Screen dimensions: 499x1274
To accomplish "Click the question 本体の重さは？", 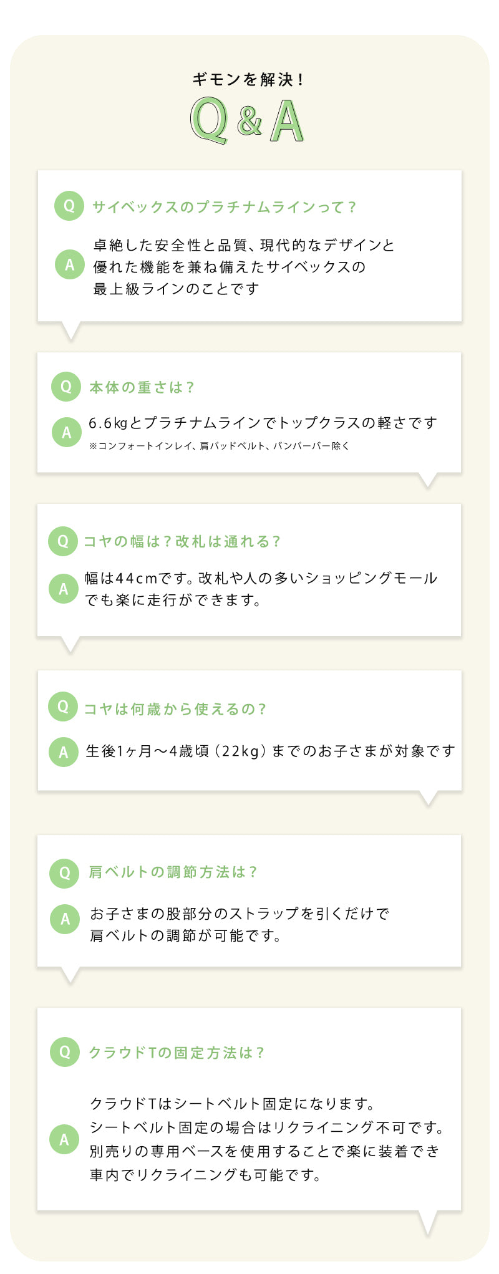I will (142, 388).
